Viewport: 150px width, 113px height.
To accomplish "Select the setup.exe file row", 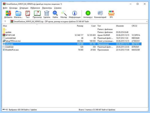I will [72, 44].
